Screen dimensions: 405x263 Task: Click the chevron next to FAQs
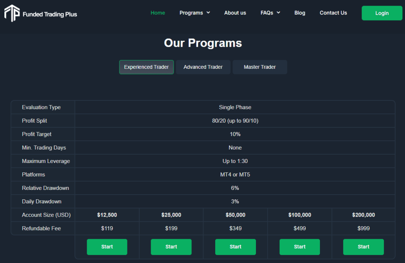pyautogui.click(x=278, y=13)
